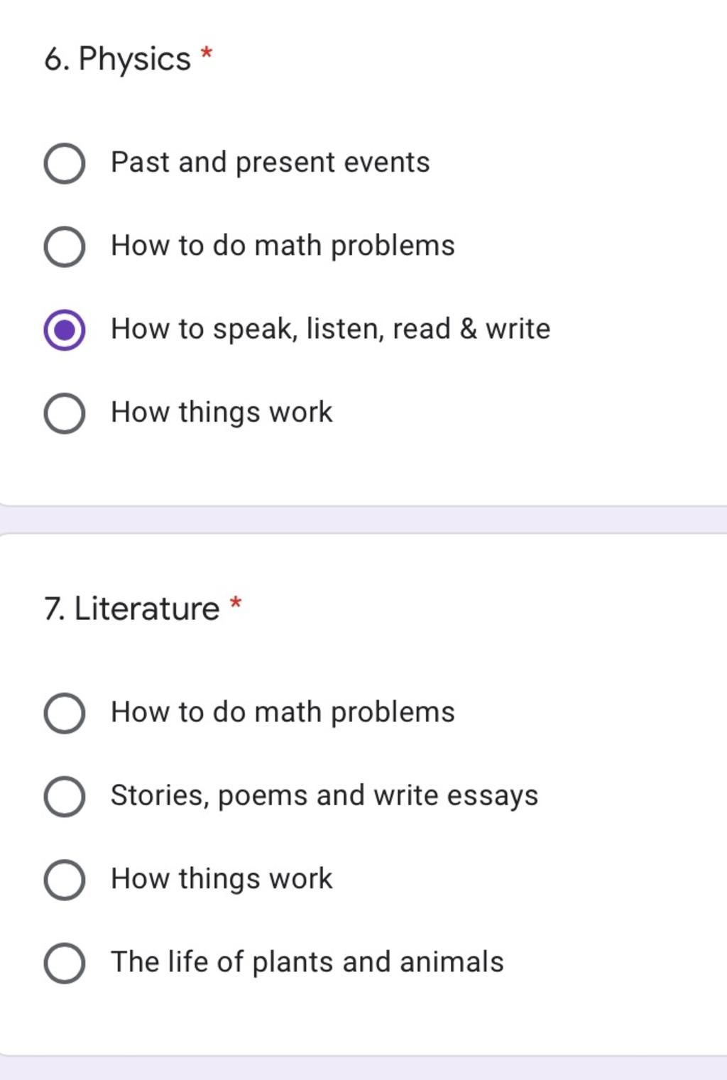This screenshot has height=1080, width=727.
Task: Click 'How things work' text in Literature question
Action: click(222, 879)
